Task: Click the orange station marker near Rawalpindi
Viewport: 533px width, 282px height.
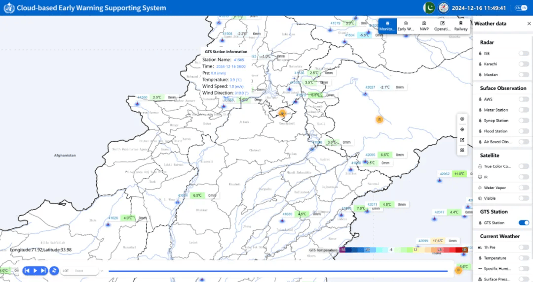Action: point(282,113)
